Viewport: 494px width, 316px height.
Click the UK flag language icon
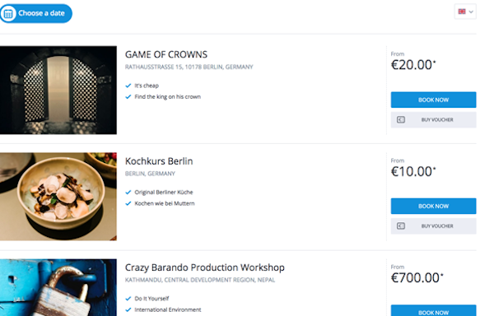click(462, 12)
